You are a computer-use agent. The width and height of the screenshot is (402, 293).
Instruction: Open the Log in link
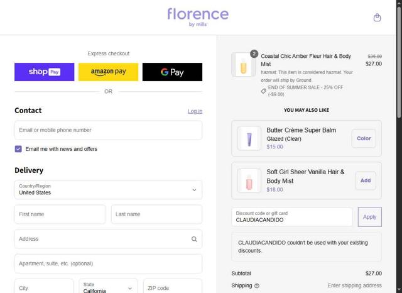coord(195,111)
